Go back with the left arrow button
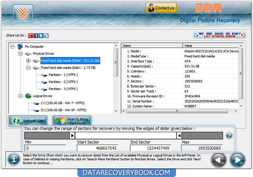This screenshot has width=253, height=177. coord(219,160)
